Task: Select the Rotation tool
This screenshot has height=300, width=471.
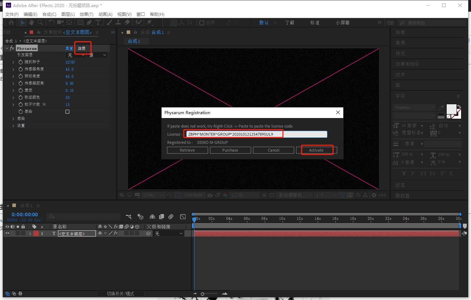Action: (x=52, y=22)
